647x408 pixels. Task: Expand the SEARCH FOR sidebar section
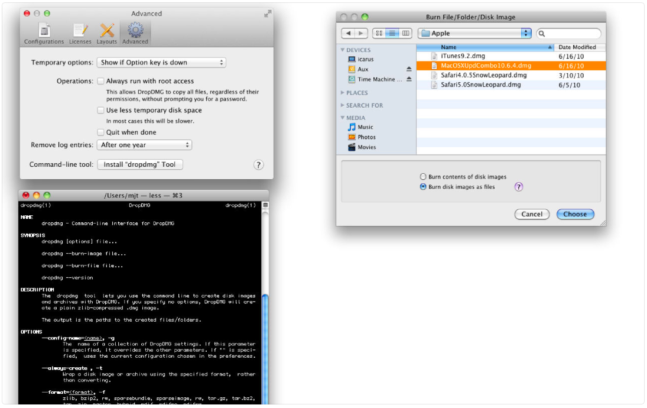pyautogui.click(x=343, y=105)
